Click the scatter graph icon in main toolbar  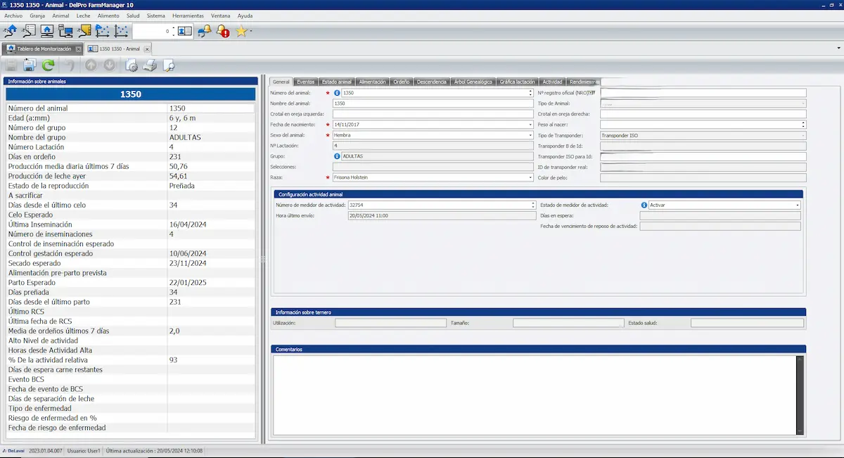122,31
